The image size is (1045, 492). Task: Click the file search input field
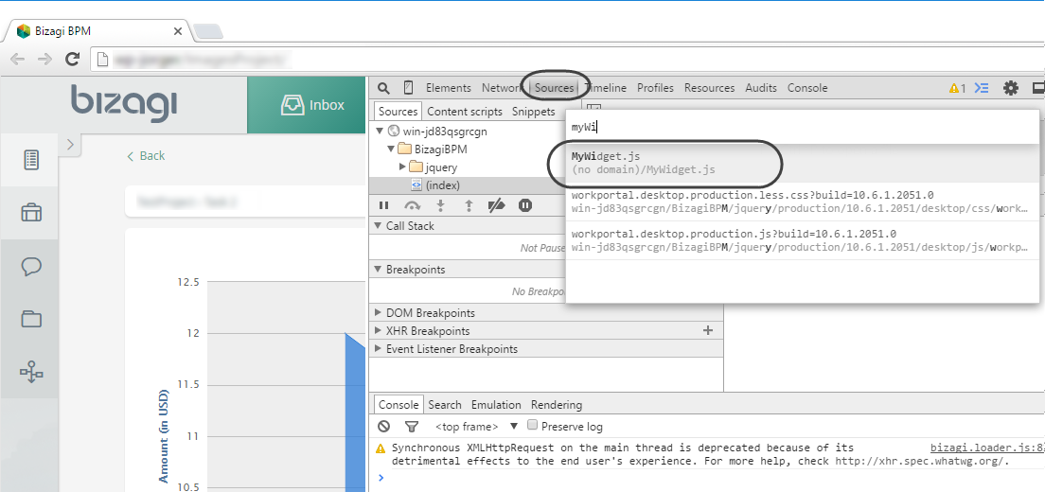[802, 127]
